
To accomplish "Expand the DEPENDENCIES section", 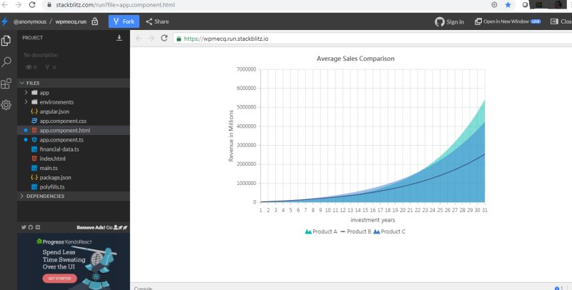I will pyautogui.click(x=74, y=196).
